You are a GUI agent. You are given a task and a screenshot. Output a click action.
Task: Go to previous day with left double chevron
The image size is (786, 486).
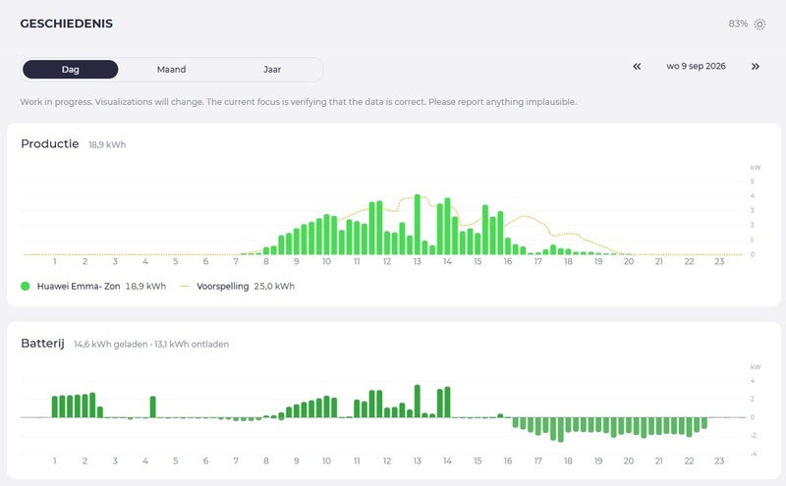coord(637,66)
